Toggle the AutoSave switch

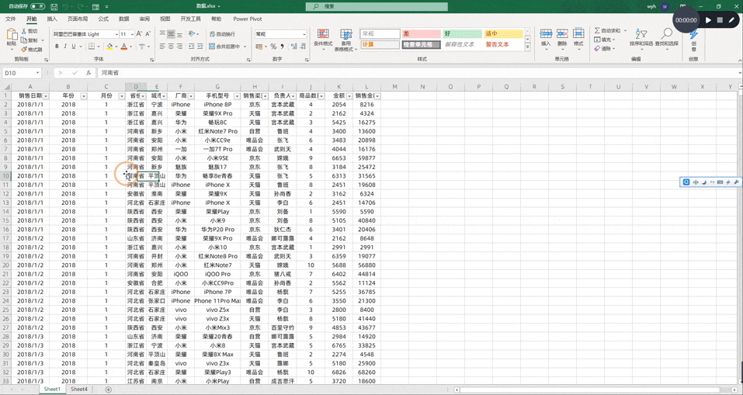[38, 7]
